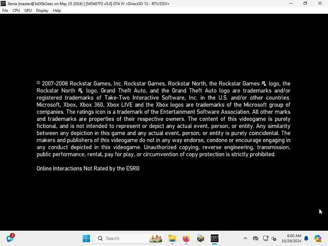Restore down the Xenia window
This screenshot has height=246, width=328.
[305, 3]
